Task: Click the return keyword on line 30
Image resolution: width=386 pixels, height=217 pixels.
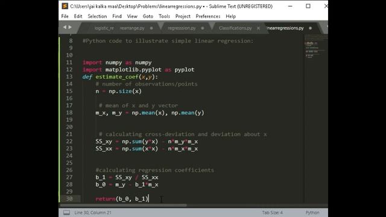Action: click(106, 199)
